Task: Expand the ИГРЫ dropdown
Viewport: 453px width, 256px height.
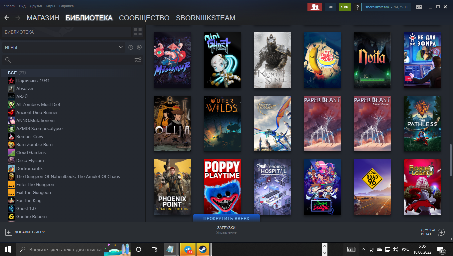Action: pyautogui.click(x=121, y=47)
